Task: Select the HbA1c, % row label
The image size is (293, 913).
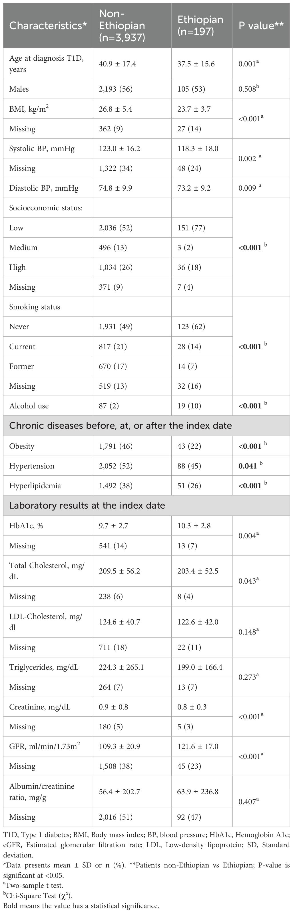Action: pos(26,526)
